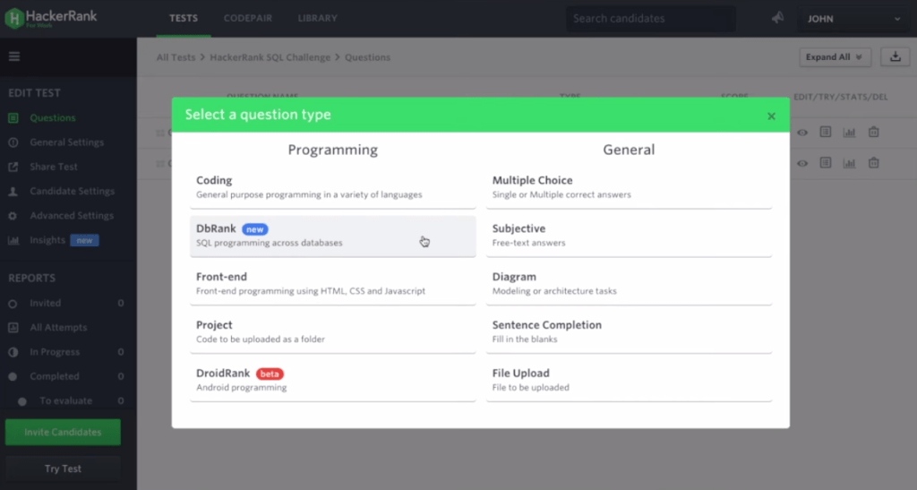
Task: Click the first row's delete trash icon
Action: click(873, 133)
